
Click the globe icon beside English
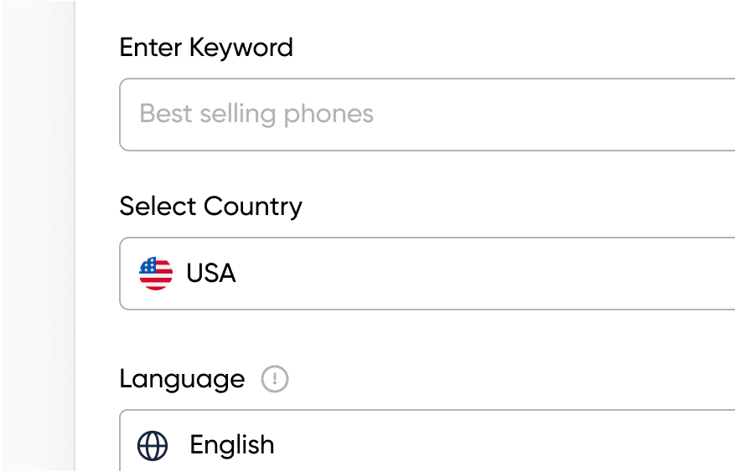coord(153,445)
